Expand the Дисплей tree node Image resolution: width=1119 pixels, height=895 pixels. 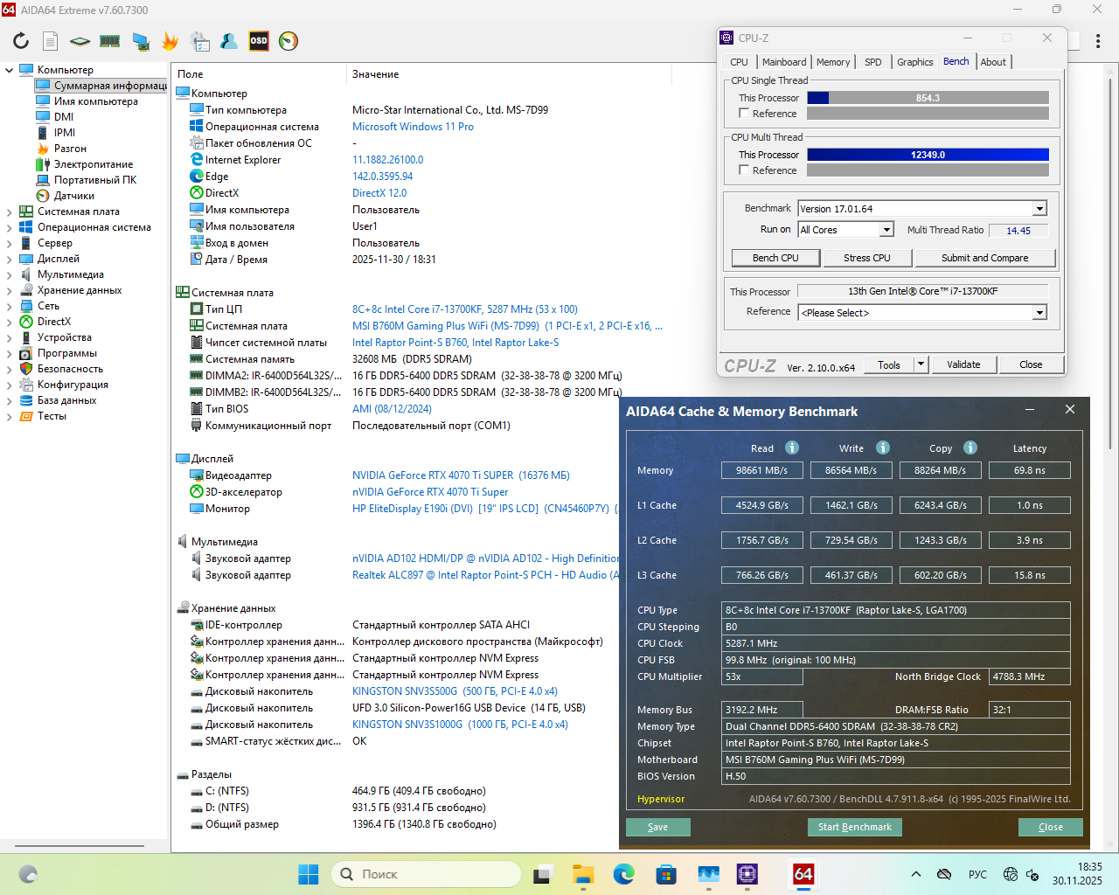tap(10, 259)
